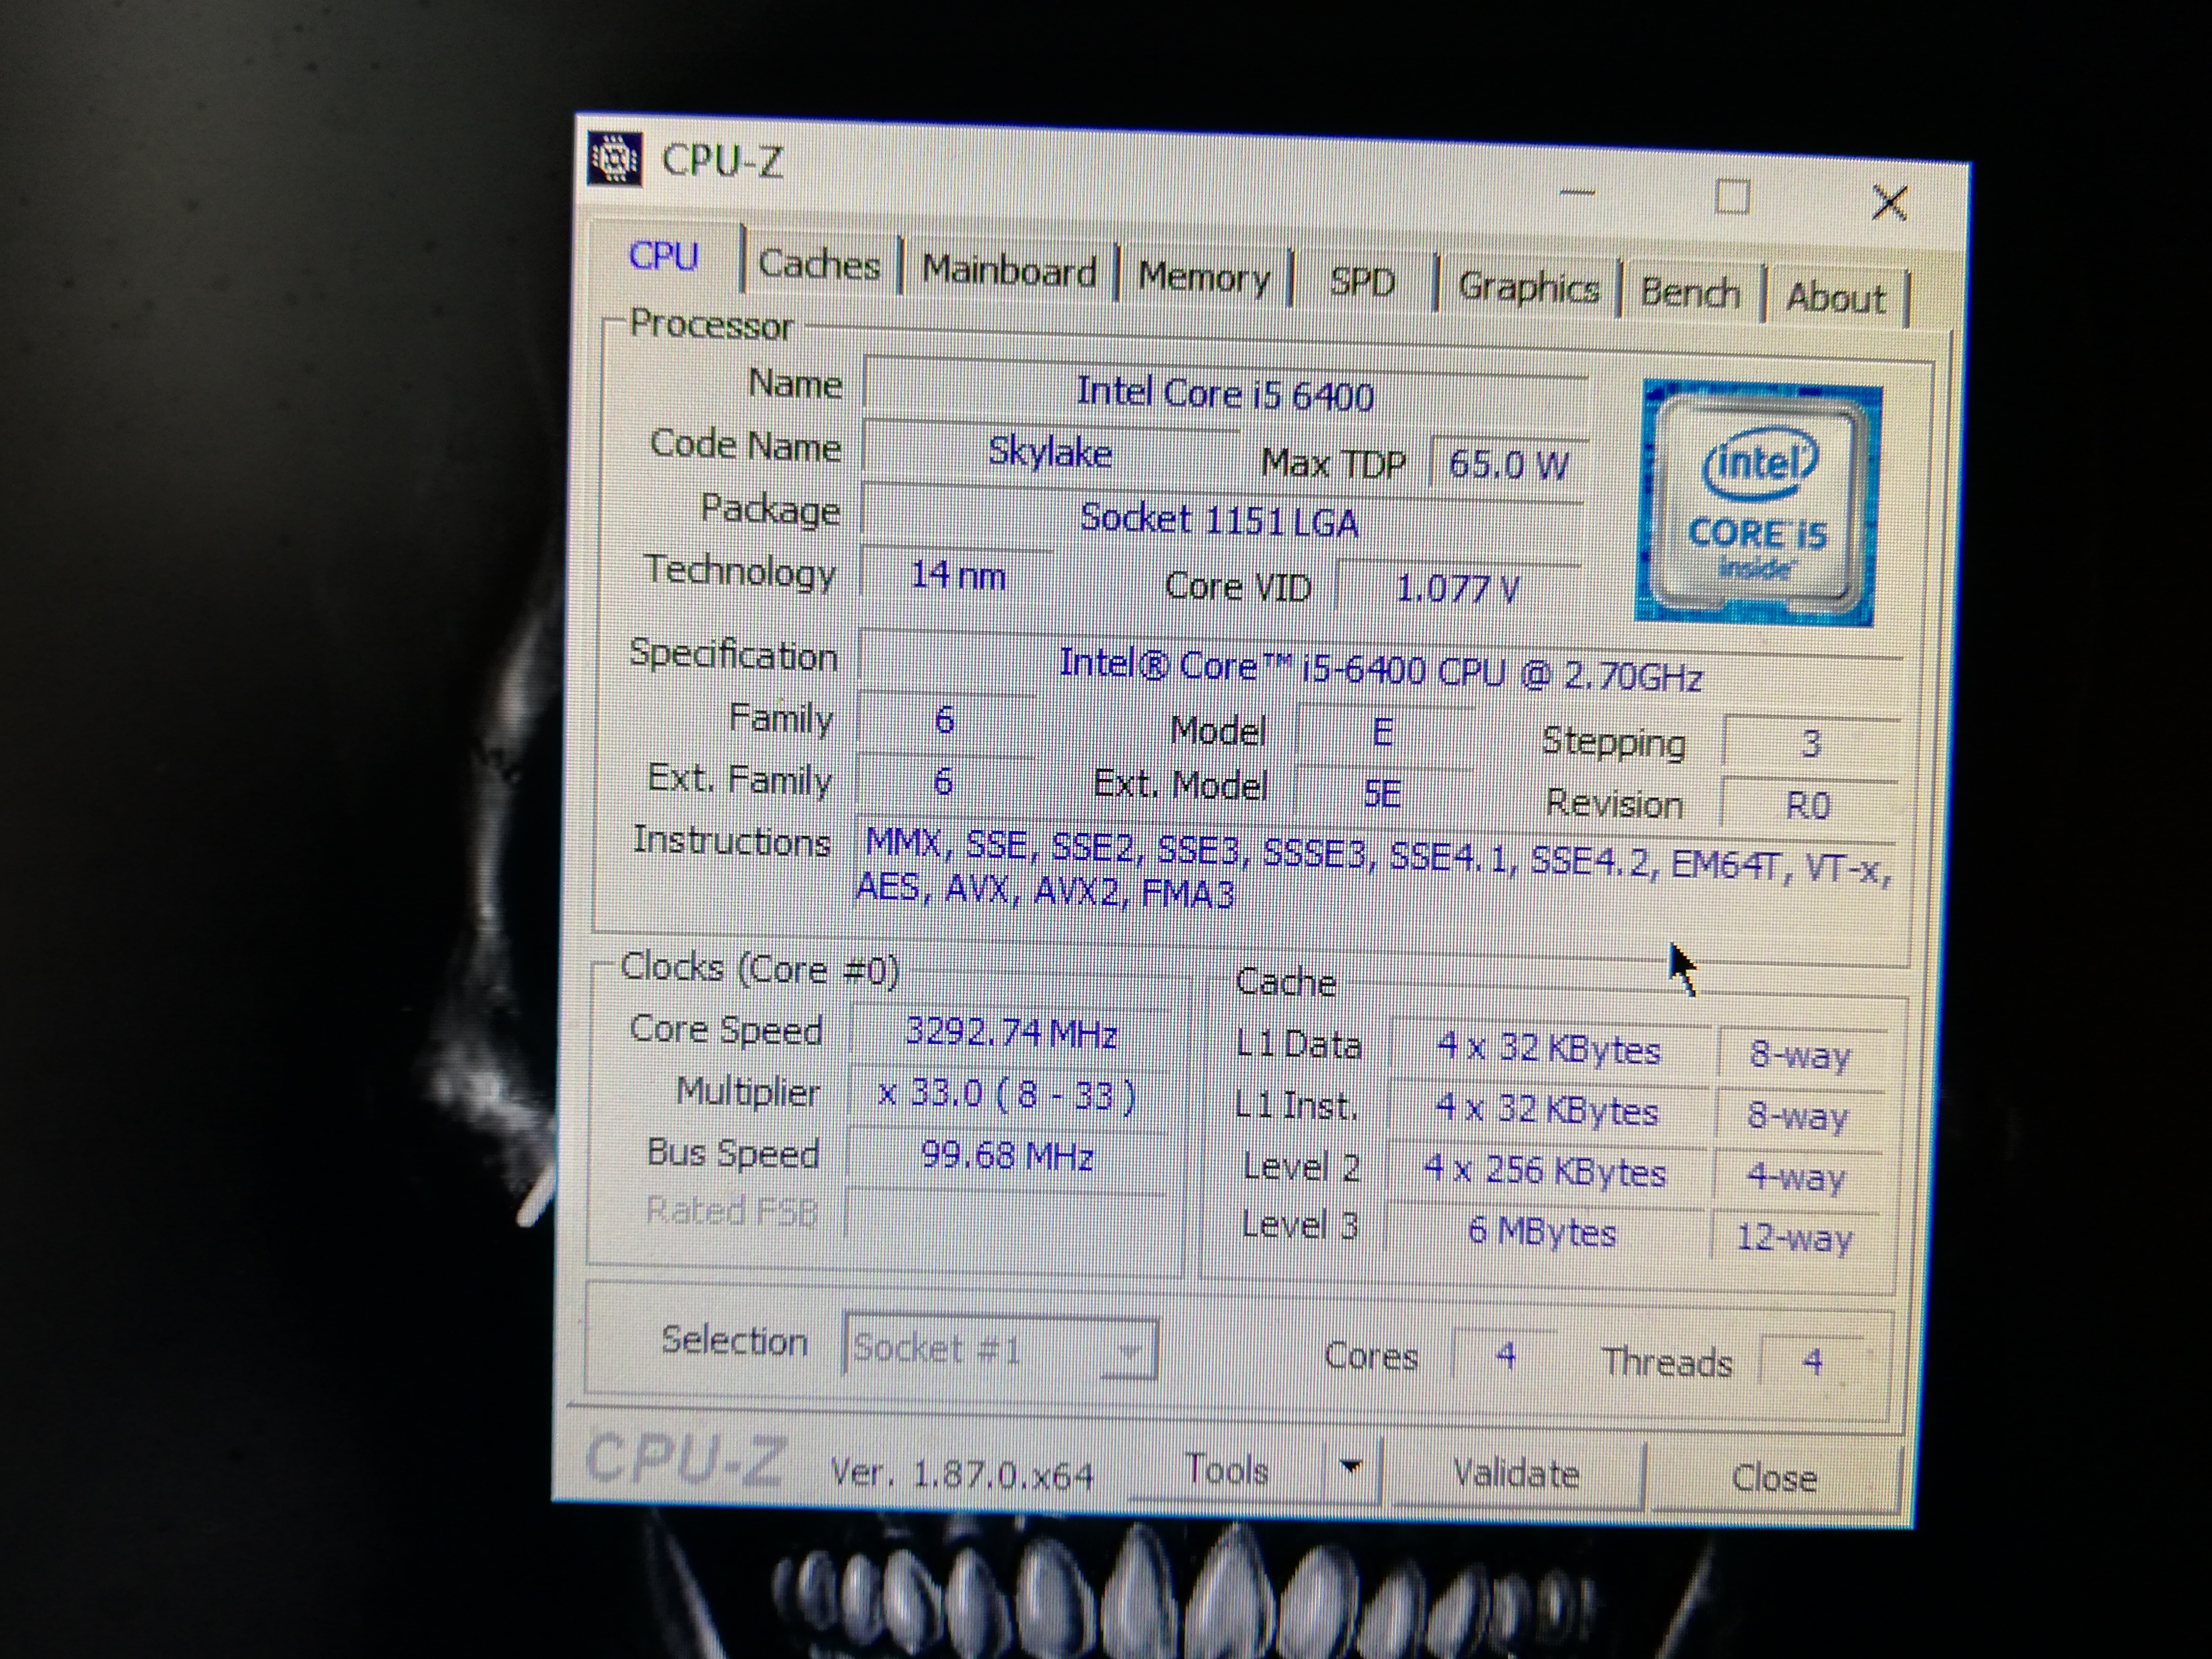2212x1659 pixels.
Task: Click the L1 Data size '4 x 32 KBytes'
Action: coord(1548,1049)
